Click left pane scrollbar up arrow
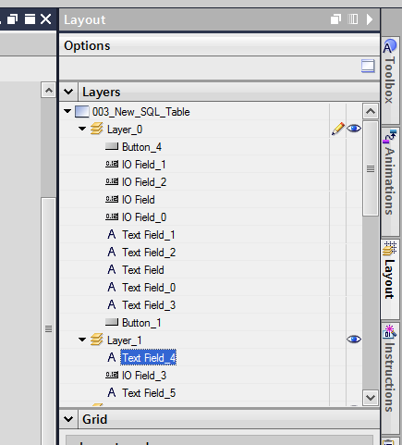The image size is (402, 445). click(48, 90)
